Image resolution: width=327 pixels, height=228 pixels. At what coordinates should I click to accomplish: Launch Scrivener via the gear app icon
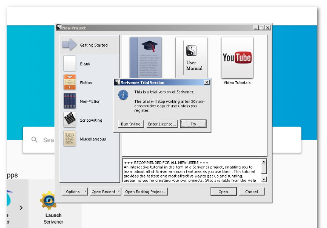click(x=49, y=200)
